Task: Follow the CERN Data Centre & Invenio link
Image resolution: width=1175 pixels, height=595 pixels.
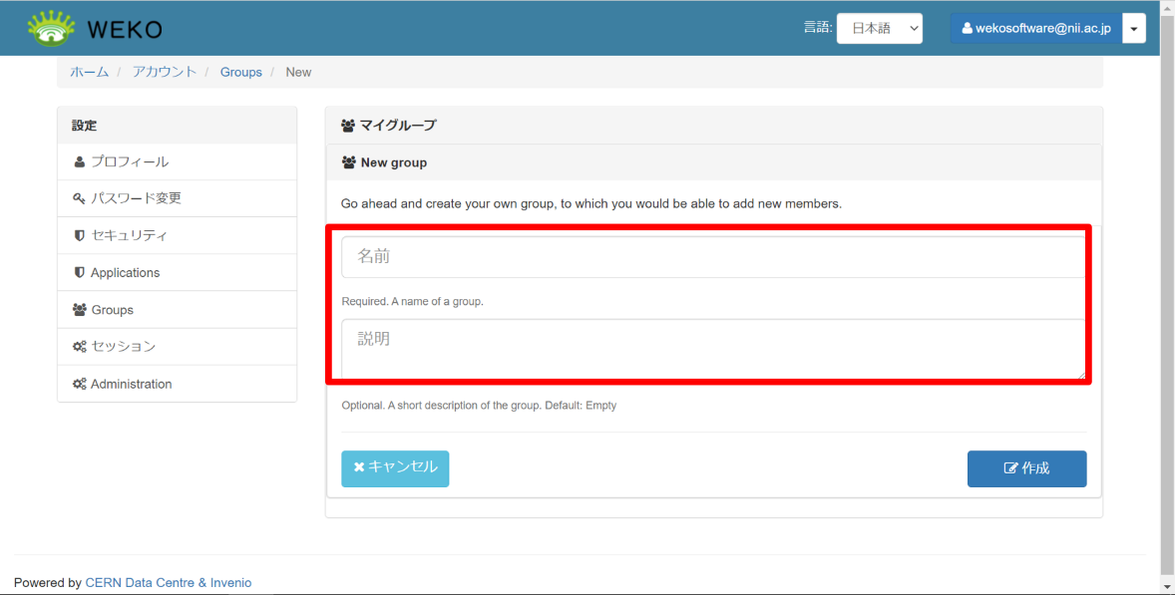Action: point(168,582)
